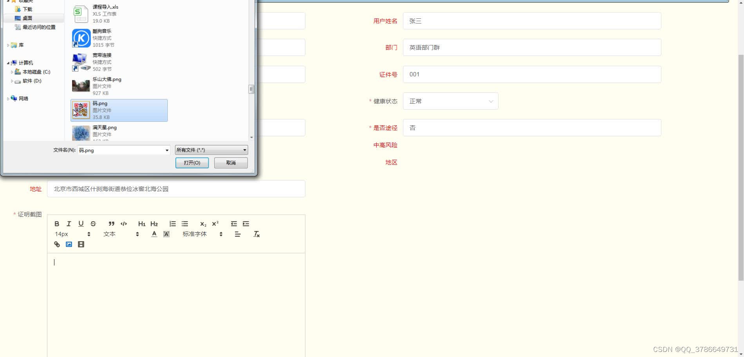Expand the 网络 tree node
This screenshot has width=744, height=357.
click(8, 99)
